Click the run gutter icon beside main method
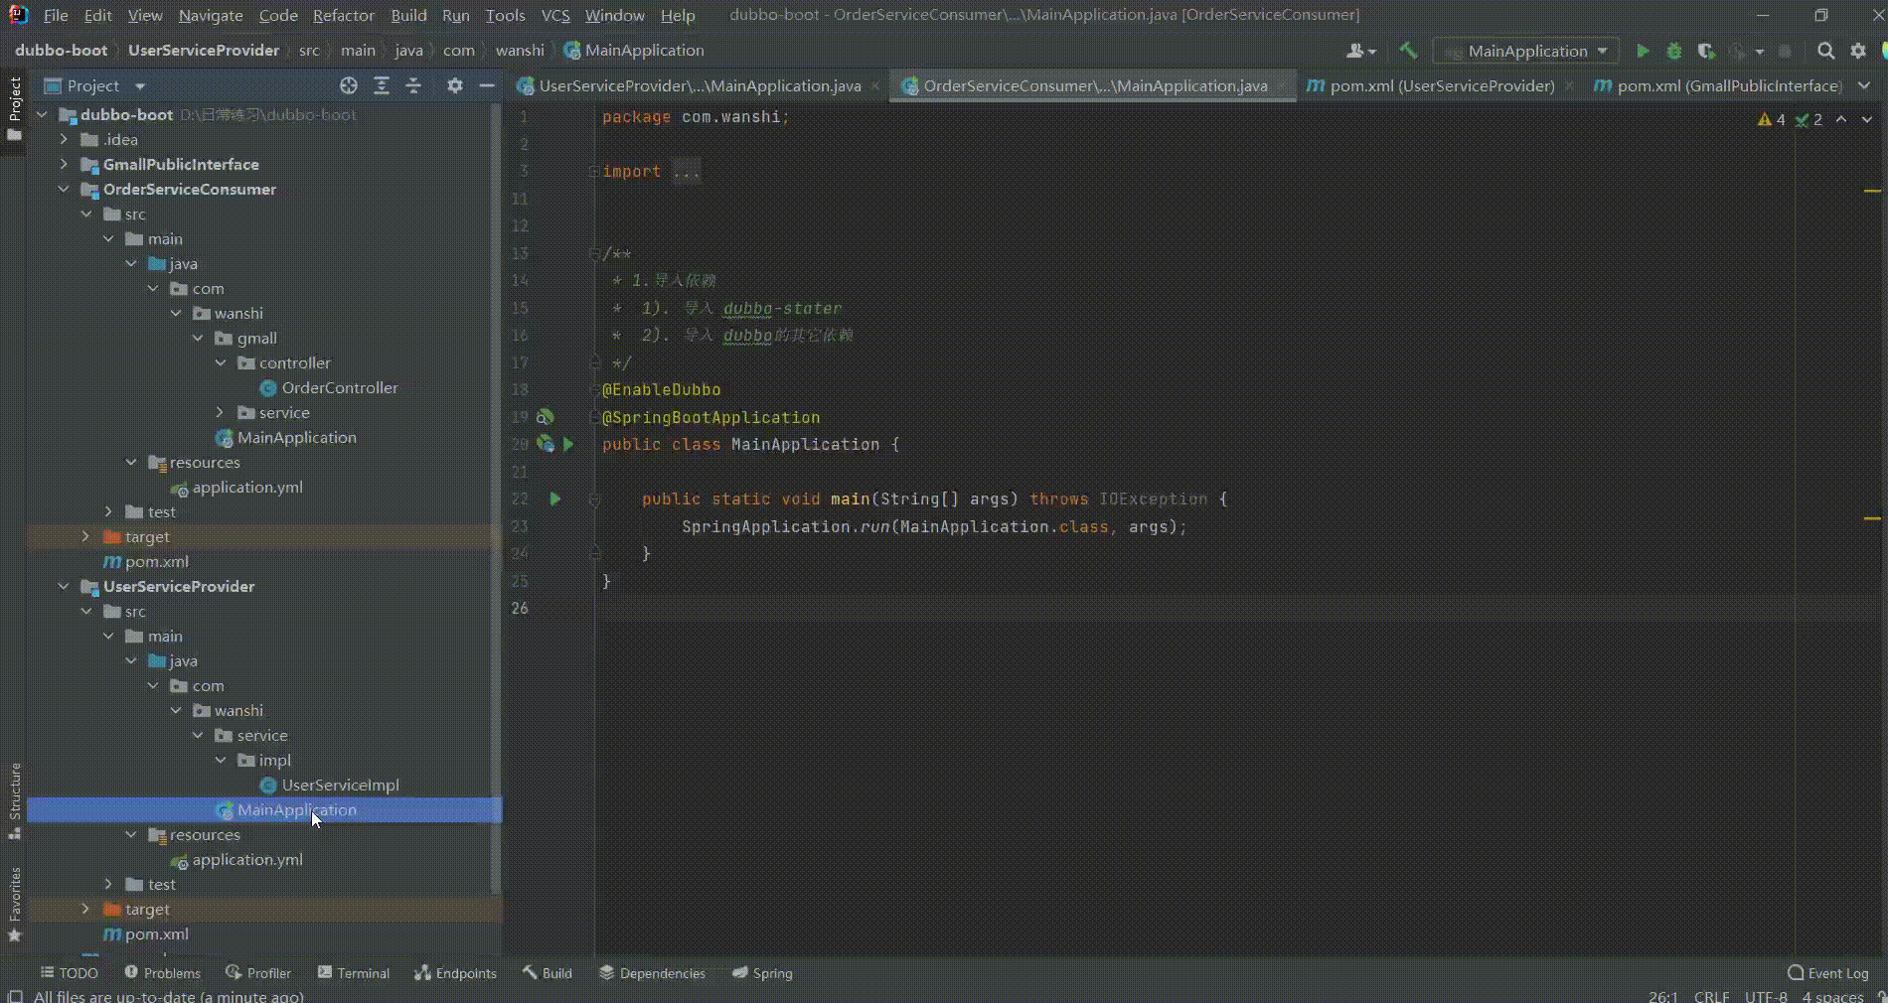The image size is (1888, 1003). (555, 499)
